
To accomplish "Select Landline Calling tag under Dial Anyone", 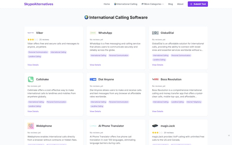I will tap(97, 106).
